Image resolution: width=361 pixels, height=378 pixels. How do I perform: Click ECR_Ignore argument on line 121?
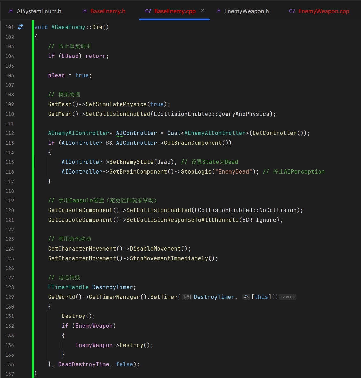(x=259, y=220)
